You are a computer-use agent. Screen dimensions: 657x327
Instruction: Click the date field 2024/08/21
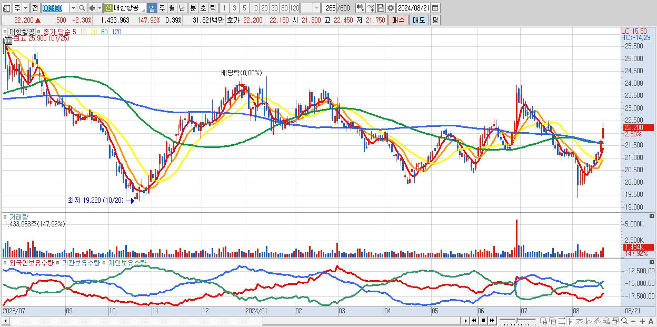pyautogui.click(x=413, y=8)
